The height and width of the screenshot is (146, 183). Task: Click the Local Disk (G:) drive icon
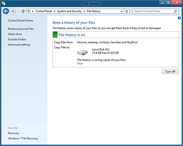(82, 53)
